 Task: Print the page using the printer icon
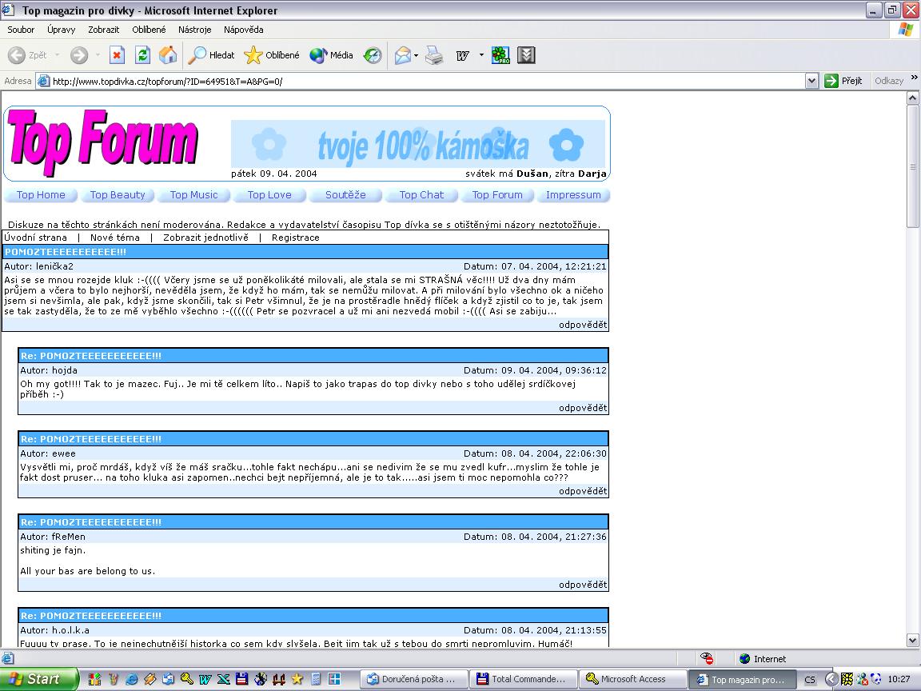(x=434, y=55)
